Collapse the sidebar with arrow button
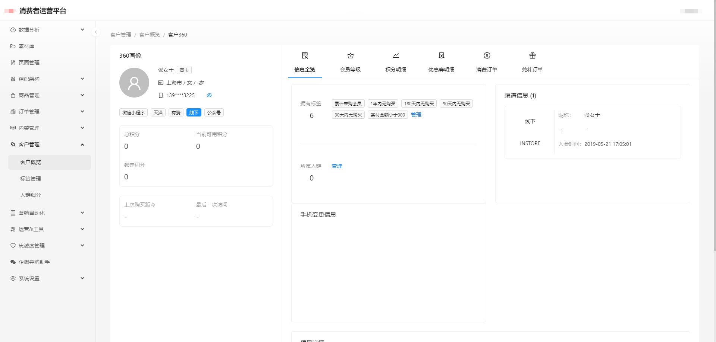This screenshot has height=342, width=716. (96, 32)
